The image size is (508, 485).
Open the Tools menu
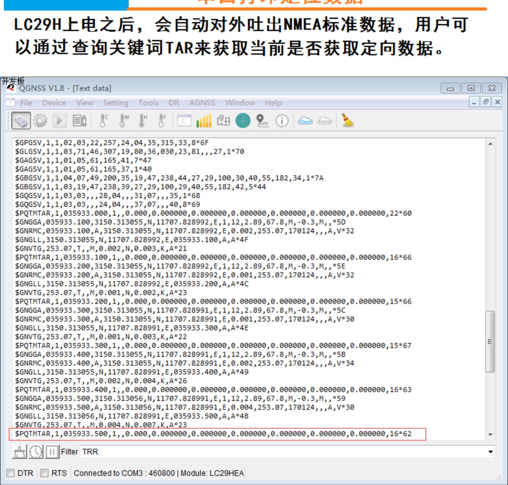(148, 103)
